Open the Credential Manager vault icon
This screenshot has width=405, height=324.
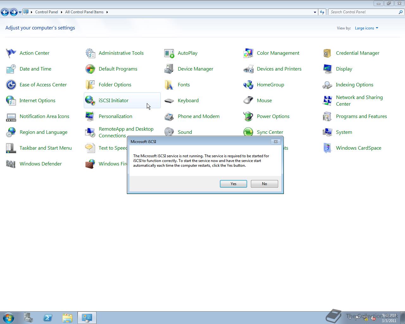[327, 53]
